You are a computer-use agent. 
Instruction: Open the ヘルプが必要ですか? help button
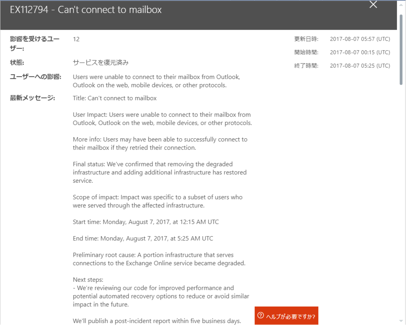click(x=286, y=315)
